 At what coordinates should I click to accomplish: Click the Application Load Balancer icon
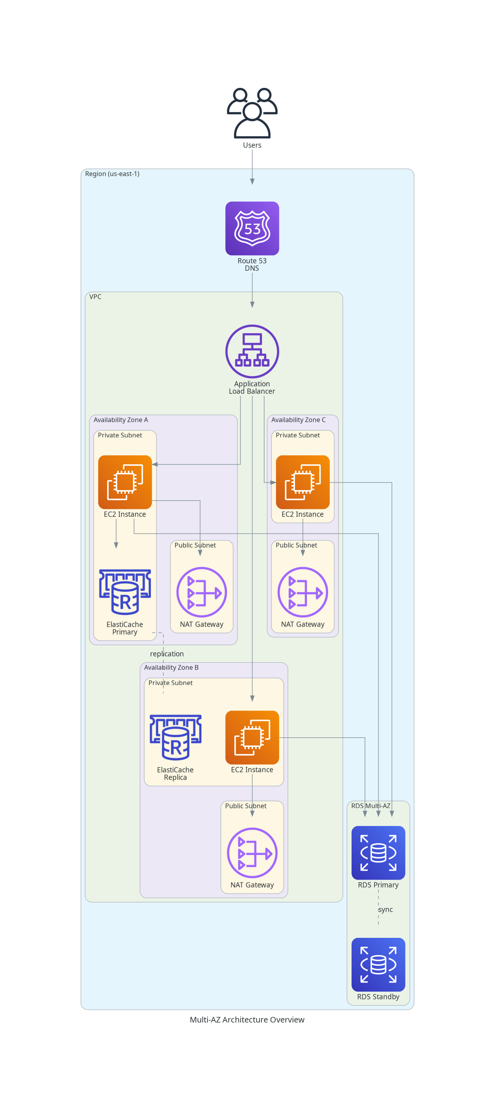pyautogui.click(x=252, y=351)
